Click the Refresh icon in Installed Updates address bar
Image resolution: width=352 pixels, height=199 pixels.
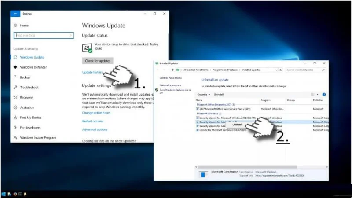click(x=281, y=70)
